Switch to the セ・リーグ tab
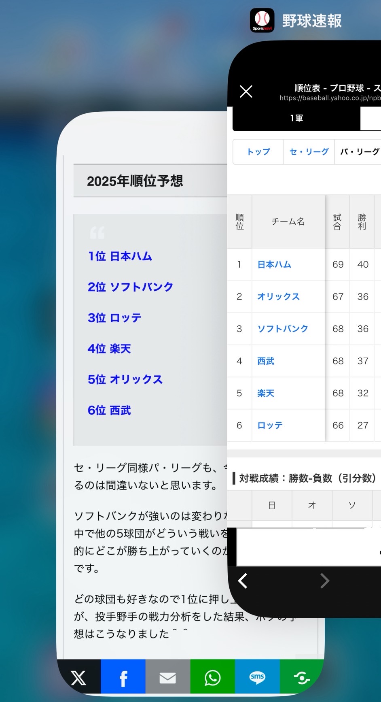This screenshot has height=702, width=381. pos(309,152)
